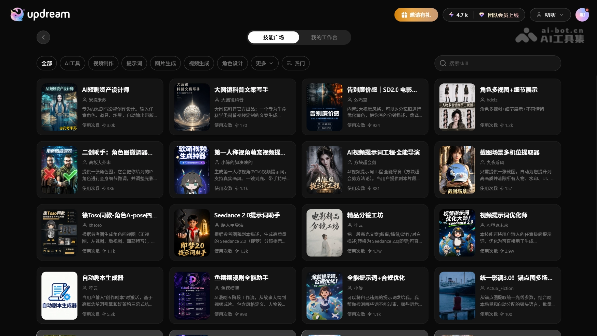
Task: Click the sort icon on the 热门 button
Action: click(289, 63)
